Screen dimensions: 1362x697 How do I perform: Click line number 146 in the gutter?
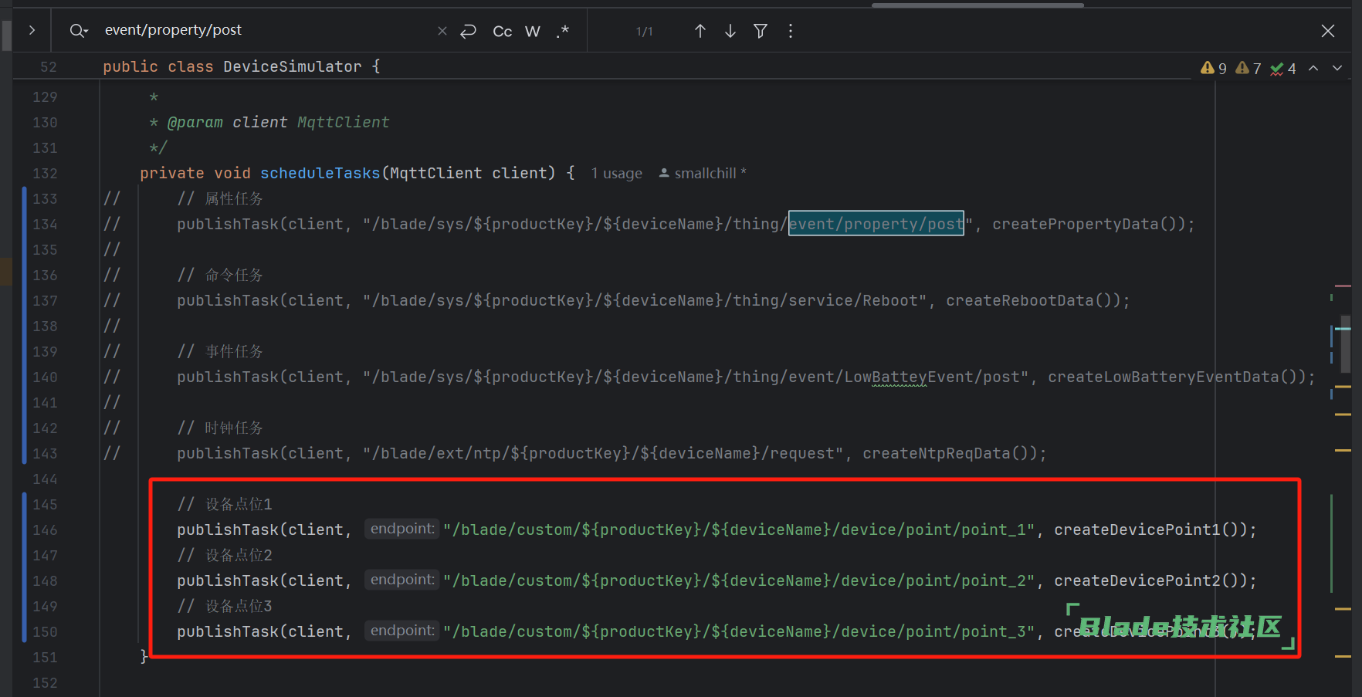[x=45, y=530]
